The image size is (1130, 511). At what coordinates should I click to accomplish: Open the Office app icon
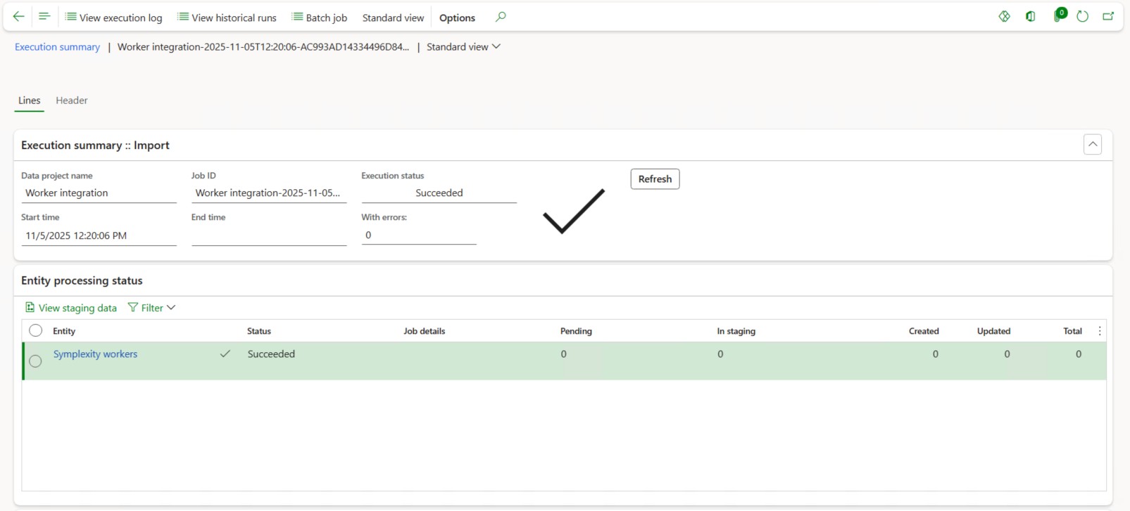coord(1030,17)
